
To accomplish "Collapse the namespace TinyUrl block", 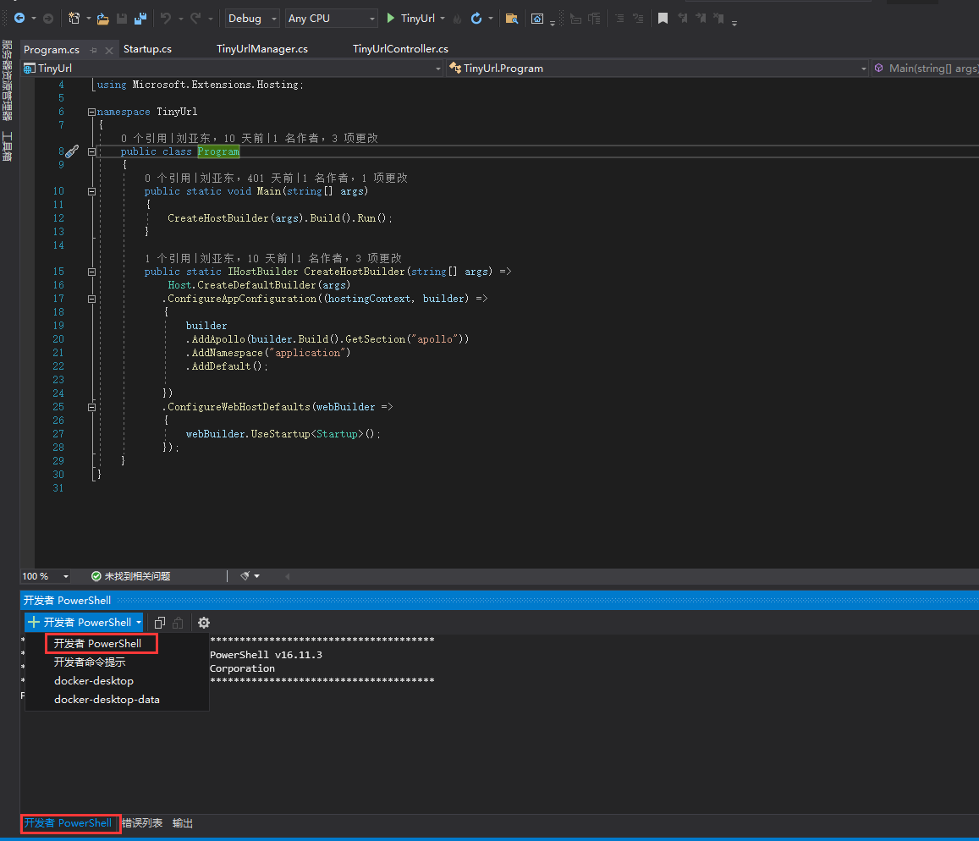I will click(x=91, y=112).
